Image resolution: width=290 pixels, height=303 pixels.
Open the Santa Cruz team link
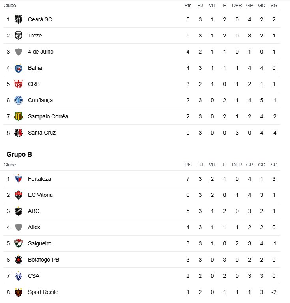pyautogui.click(x=42, y=133)
